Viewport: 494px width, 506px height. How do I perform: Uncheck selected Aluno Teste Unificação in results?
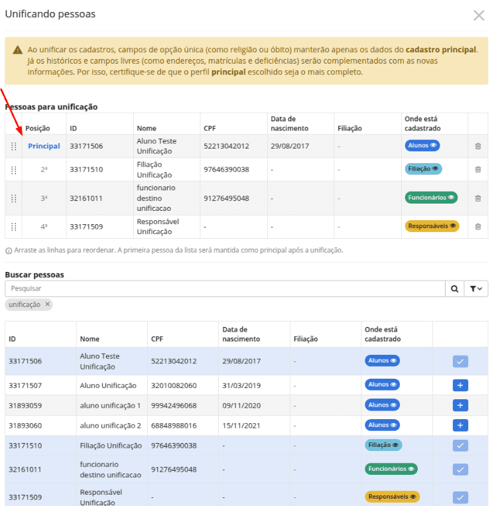point(460,361)
